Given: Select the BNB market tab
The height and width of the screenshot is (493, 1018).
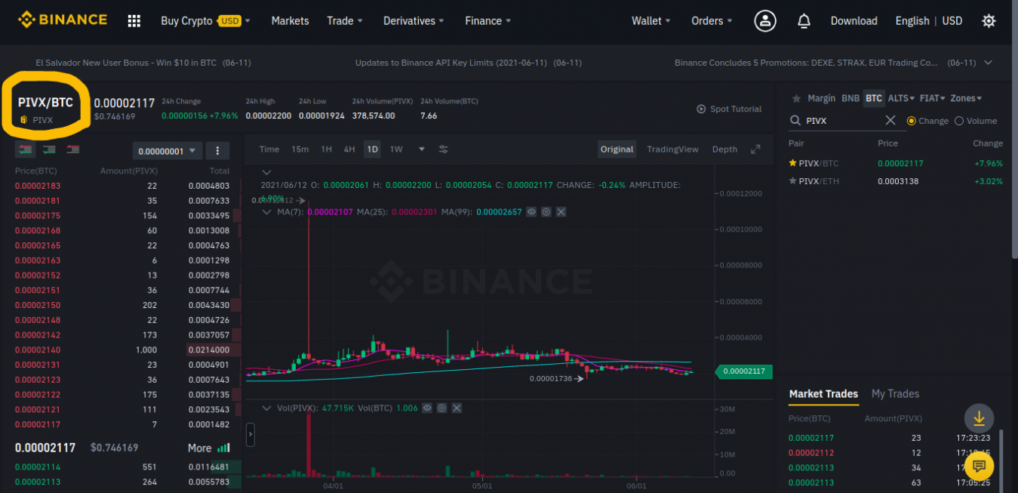Looking at the screenshot, I should [850, 98].
